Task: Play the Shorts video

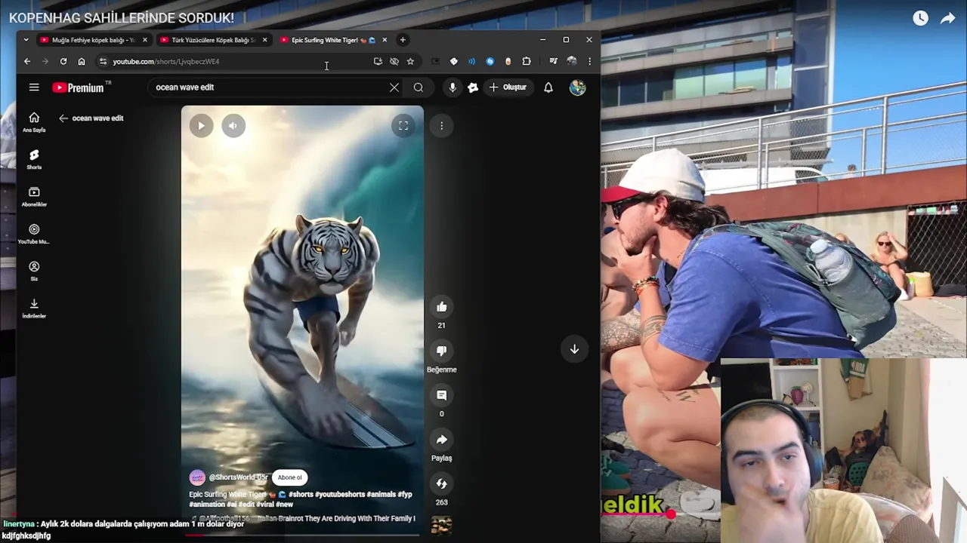Action: coord(201,126)
